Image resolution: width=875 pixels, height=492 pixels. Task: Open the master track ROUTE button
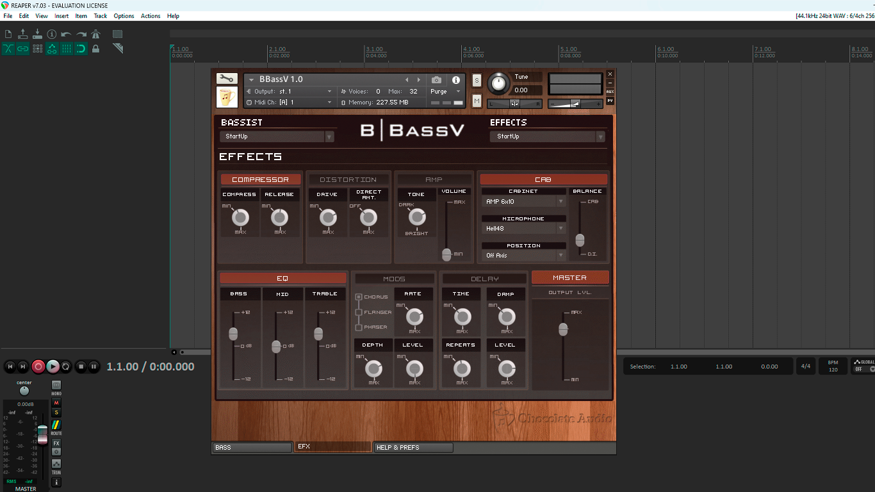56,426
